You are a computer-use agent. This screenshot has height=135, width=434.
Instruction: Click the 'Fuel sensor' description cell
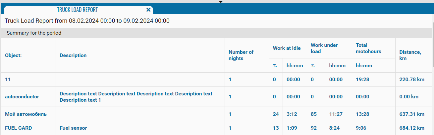(x=73, y=128)
